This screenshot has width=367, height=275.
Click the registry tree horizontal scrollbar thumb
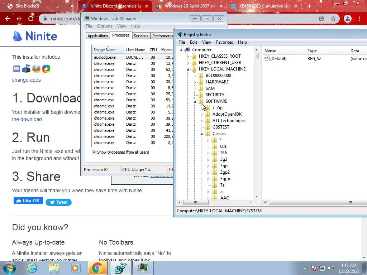tap(196, 203)
